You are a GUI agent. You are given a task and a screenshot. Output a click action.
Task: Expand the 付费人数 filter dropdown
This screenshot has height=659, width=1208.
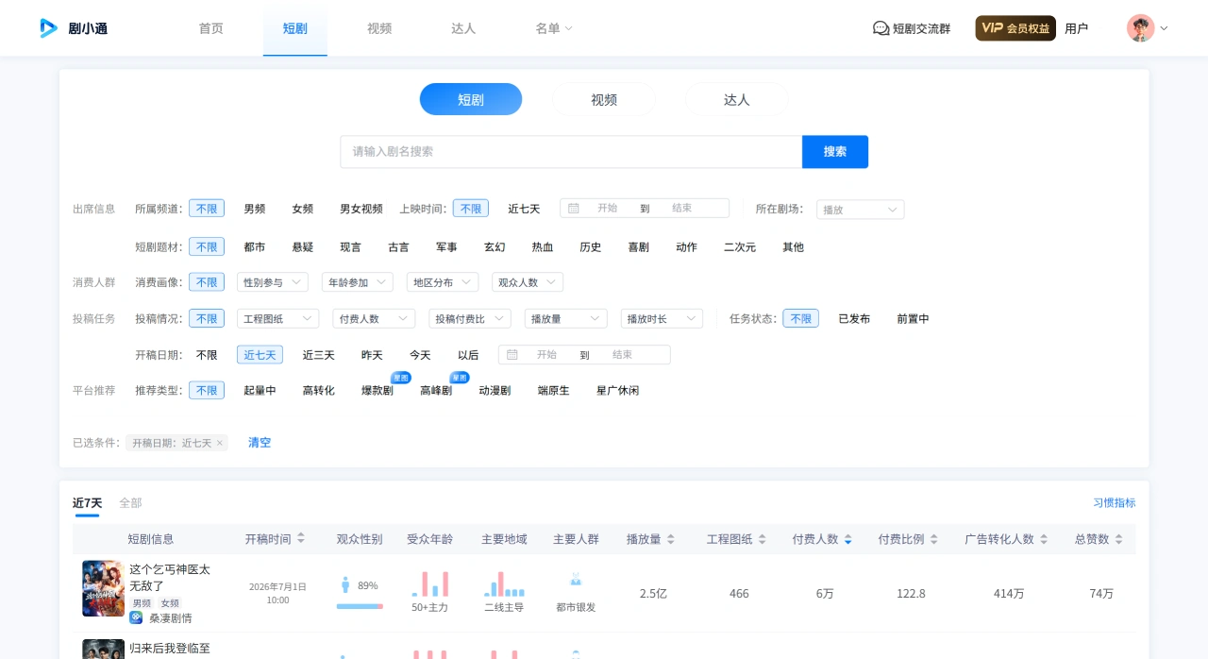[374, 319]
